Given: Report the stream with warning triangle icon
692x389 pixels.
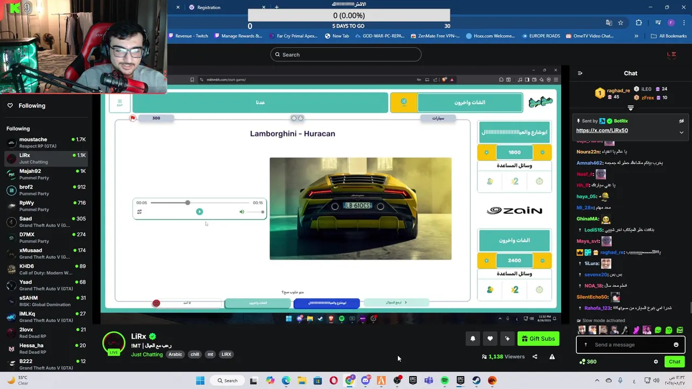Looking at the screenshot, I should (x=552, y=357).
